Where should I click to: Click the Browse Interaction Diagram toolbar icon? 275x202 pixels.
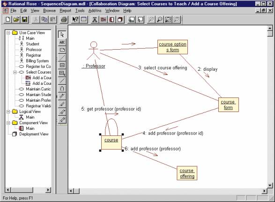point(103,20)
